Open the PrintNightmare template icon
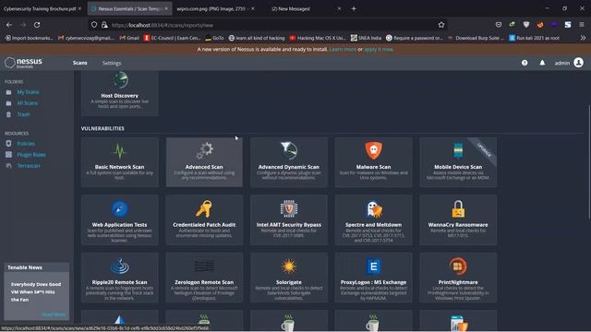Screen dimensions: 591x332 pos(458,267)
